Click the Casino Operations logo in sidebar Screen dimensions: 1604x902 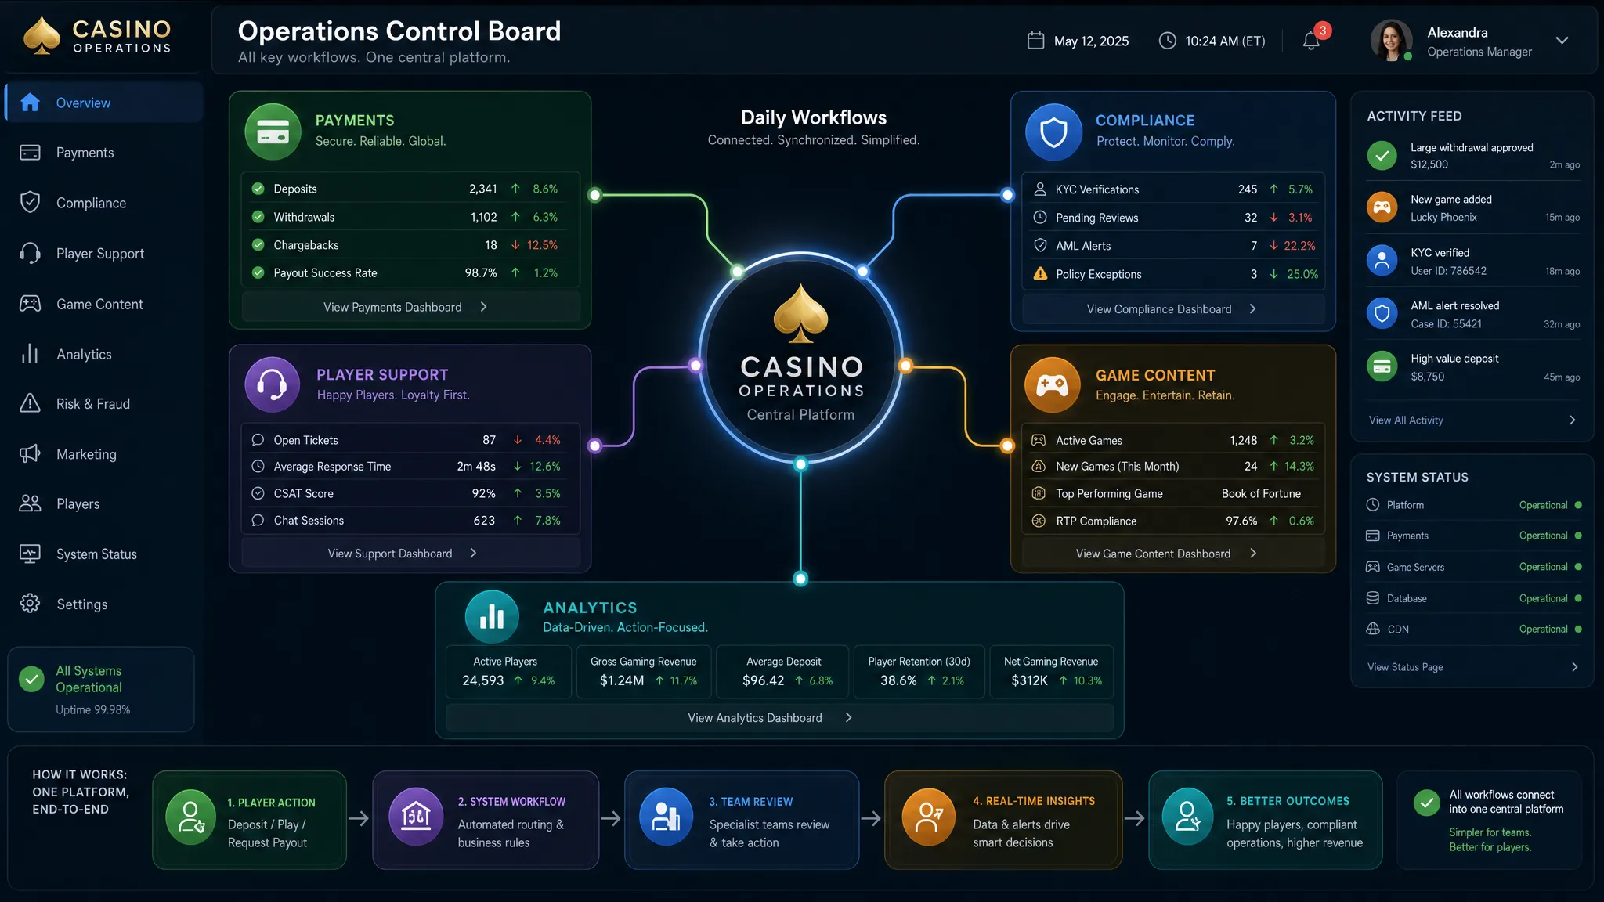coord(97,36)
